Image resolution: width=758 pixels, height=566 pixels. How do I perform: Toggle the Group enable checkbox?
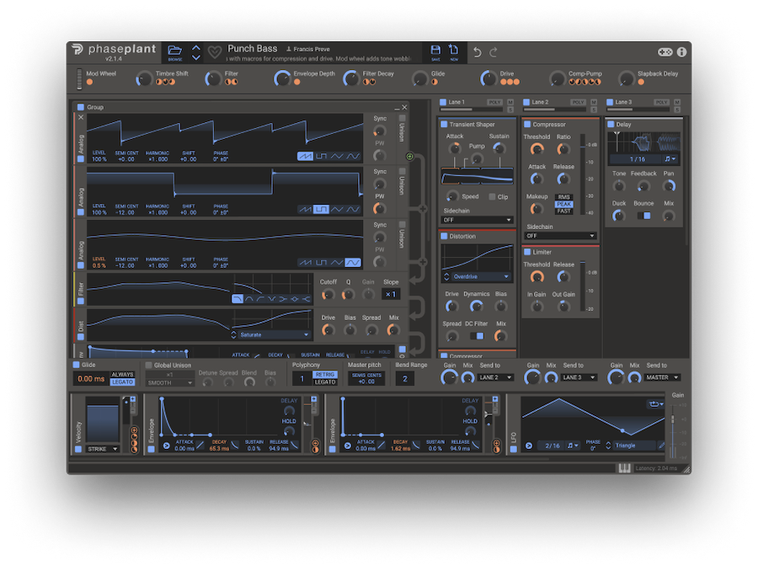point(81,107)
